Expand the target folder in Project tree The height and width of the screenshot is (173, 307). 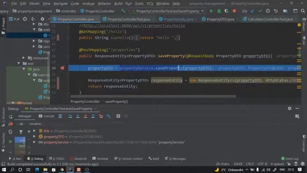(13, 102)
